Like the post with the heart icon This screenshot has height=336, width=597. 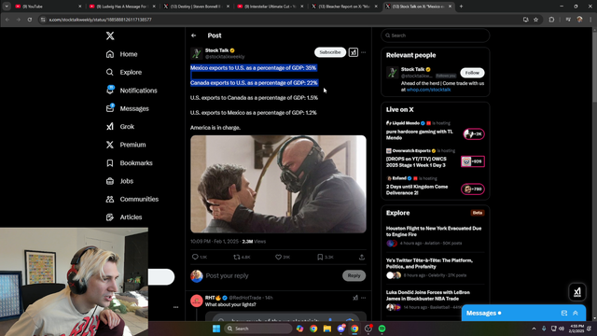point(278,258)
